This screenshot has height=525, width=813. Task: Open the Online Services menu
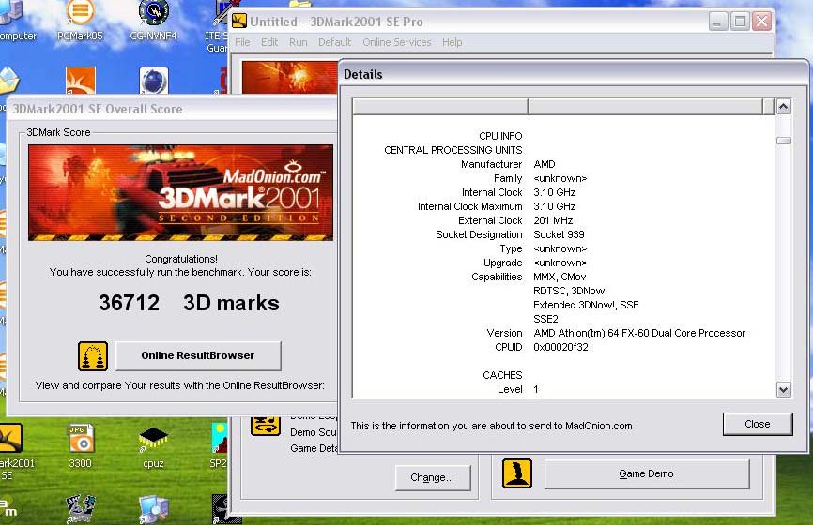397,42
